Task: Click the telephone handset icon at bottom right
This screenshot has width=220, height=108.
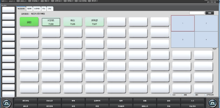Action: (213, 103)
